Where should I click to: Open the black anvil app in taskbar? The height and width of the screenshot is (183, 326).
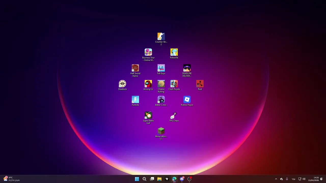click(167, 179)
